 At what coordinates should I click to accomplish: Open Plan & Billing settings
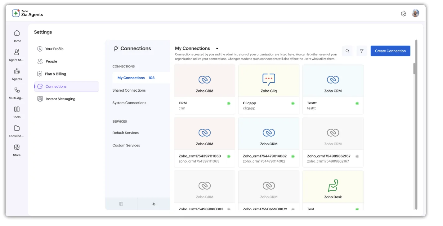[x=66, y=74]
